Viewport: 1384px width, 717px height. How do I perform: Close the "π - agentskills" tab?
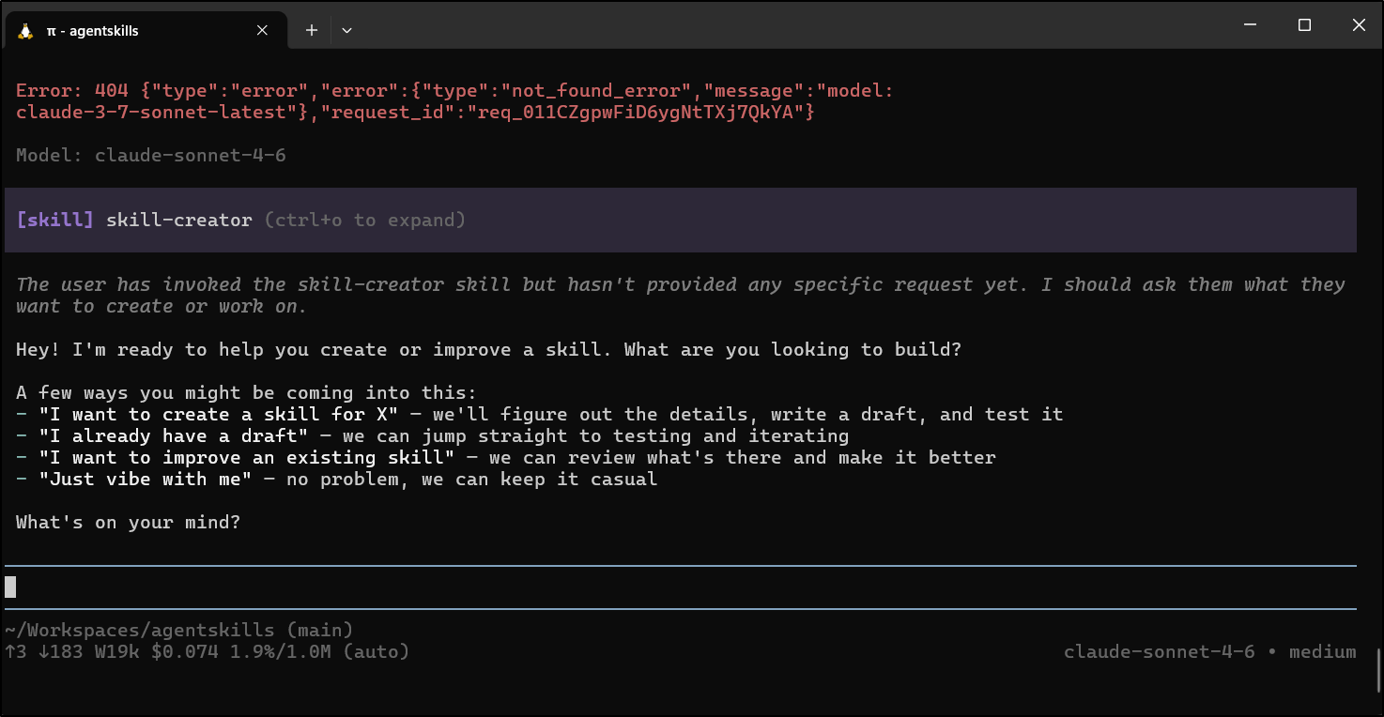click(263, 30)
